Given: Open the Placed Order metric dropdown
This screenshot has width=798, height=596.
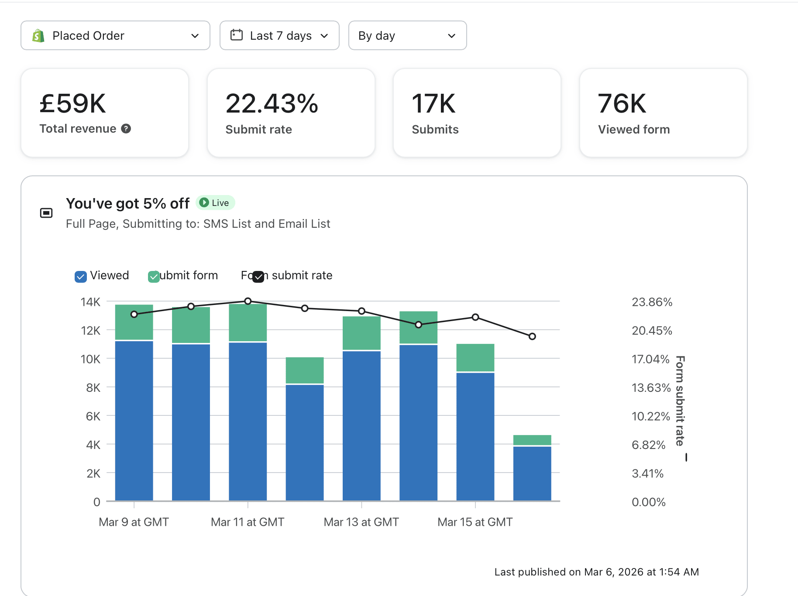Looking at the screenshot, I should 115,35.
